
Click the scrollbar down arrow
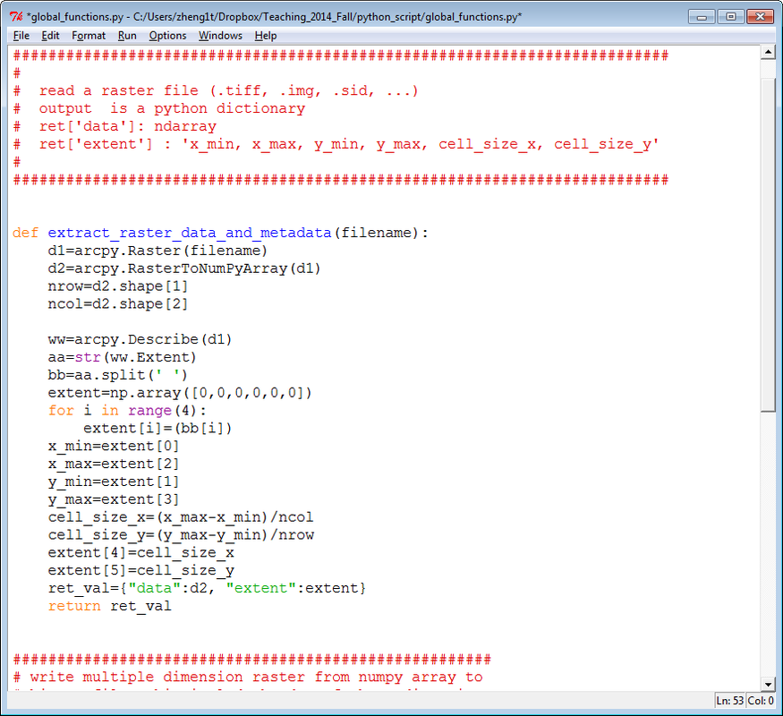point(768,684)
